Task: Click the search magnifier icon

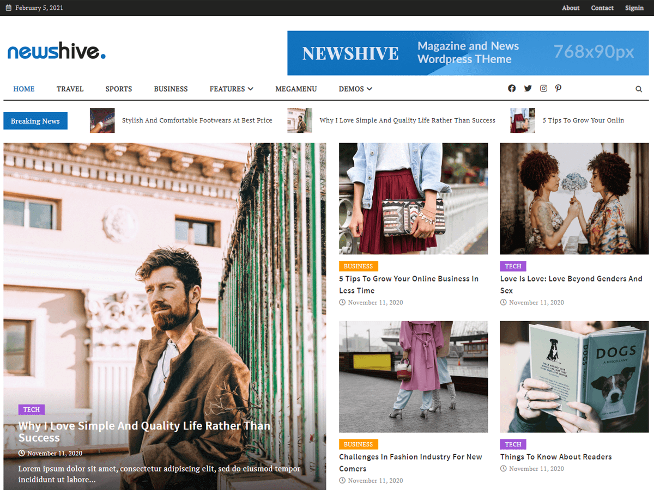Action: [639, 89]
